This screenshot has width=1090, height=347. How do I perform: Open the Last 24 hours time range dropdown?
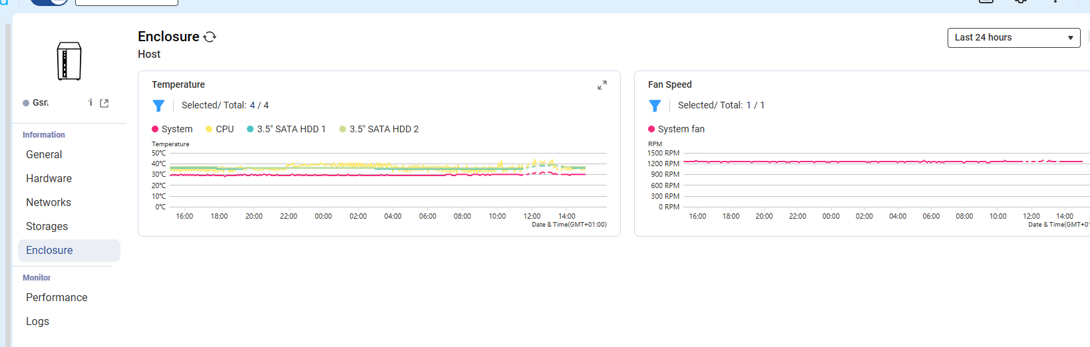1013,38
